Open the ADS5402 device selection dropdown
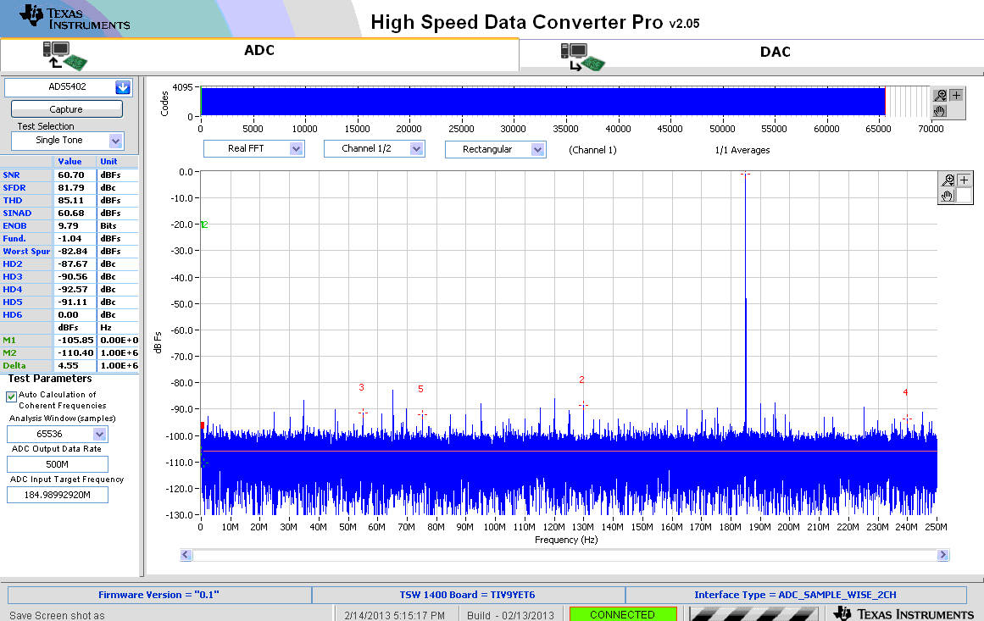 tap(123, 87)
